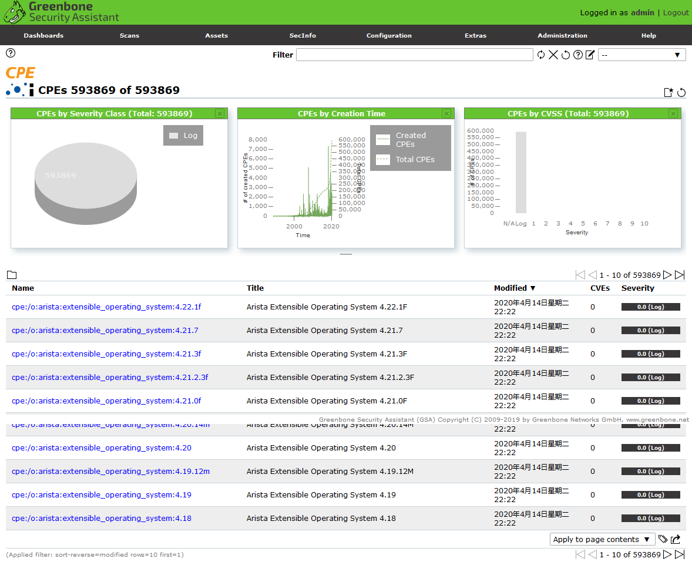Reset filter to default icon
692x572 pixels.
[x=565, y=55]
